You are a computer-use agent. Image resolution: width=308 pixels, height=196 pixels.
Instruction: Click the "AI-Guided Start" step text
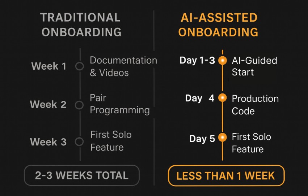click(x=254, y=66)
